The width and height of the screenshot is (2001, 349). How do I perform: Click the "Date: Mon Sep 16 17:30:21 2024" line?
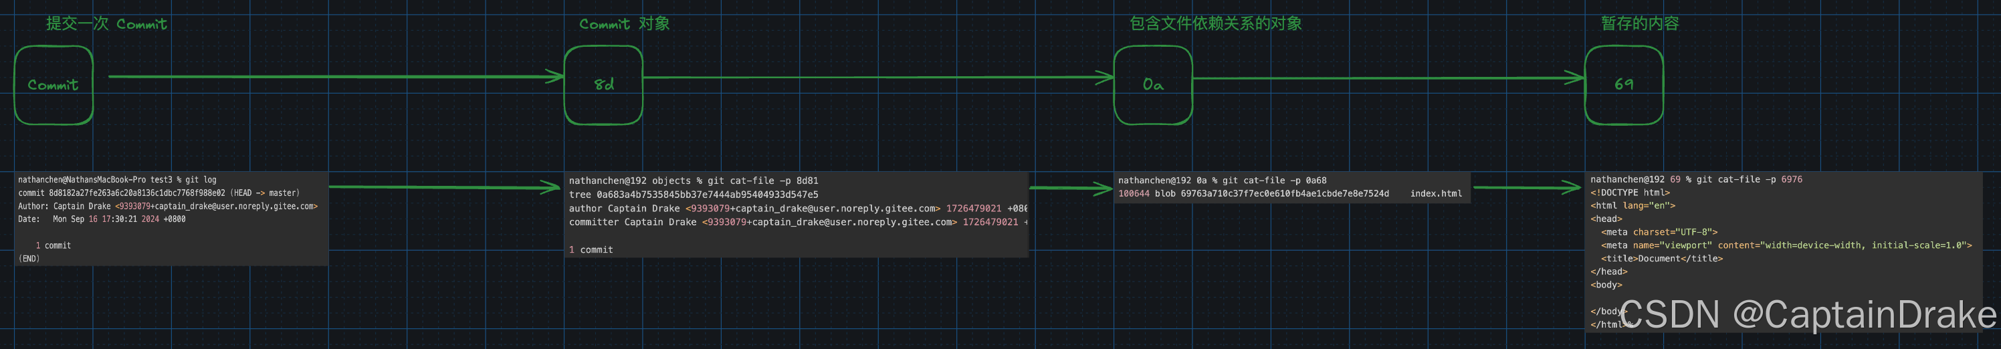(102, 219)
